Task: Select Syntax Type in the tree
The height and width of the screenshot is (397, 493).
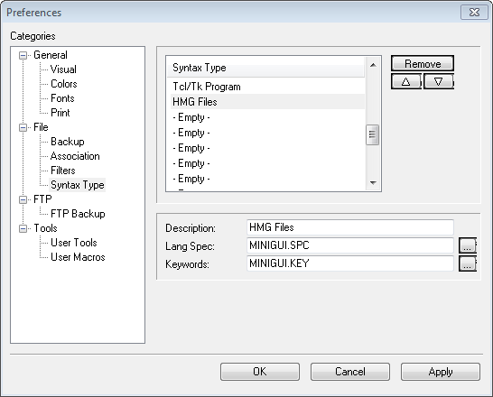Action: tap(78, 185)
